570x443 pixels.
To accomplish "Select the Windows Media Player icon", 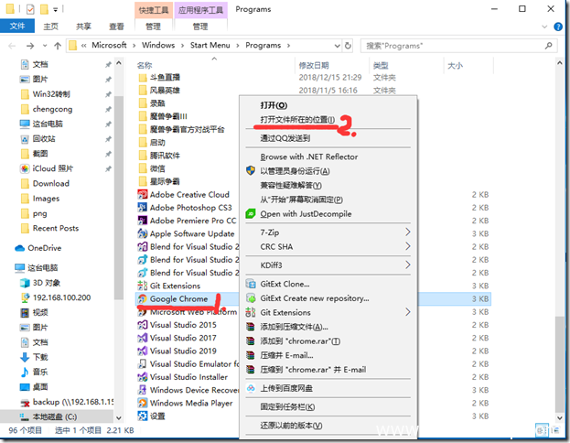I will (142, 403).
